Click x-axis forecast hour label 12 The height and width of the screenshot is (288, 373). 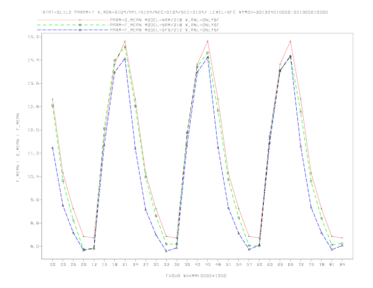pos(94,264)
